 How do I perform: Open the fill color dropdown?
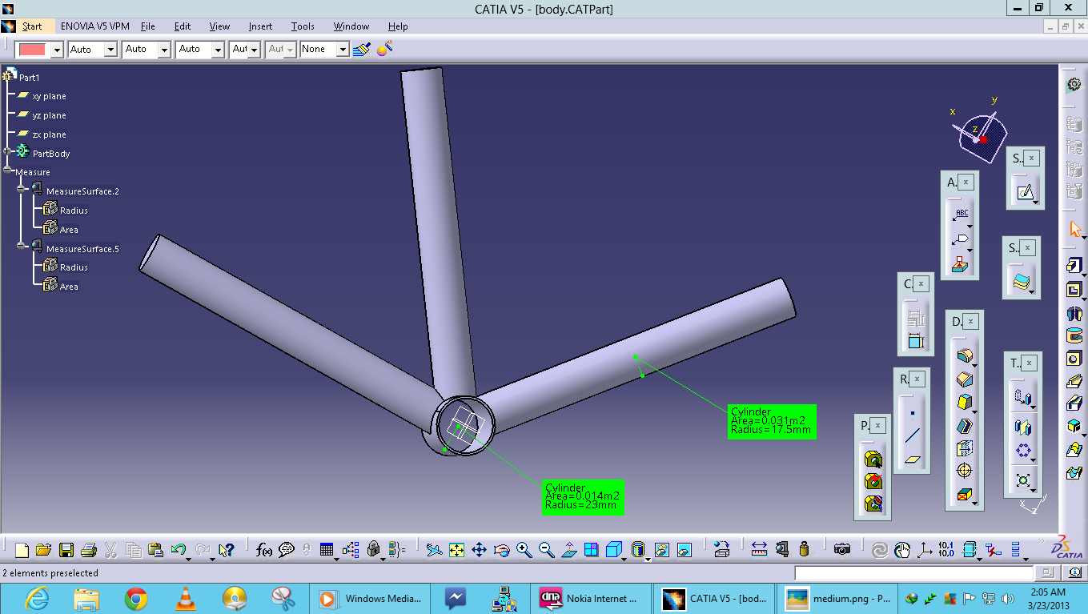pos(57,50)
